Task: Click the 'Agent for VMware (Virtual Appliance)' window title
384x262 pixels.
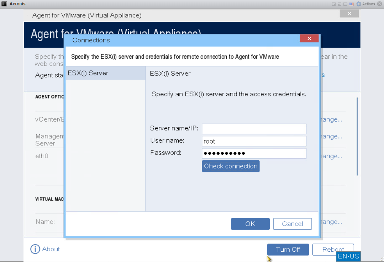Action: click(87, 15)
